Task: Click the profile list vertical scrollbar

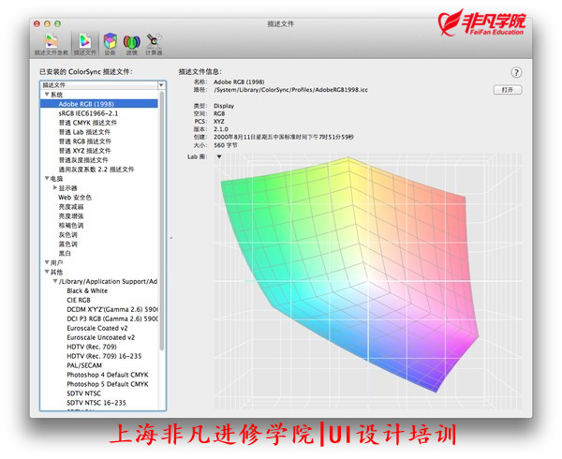Action: coord(162,220)
